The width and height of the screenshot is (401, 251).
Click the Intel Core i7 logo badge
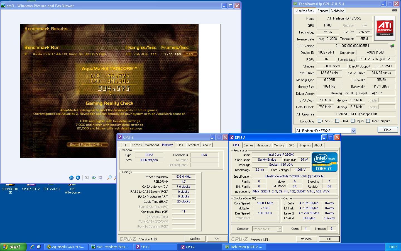click(324, 162)
